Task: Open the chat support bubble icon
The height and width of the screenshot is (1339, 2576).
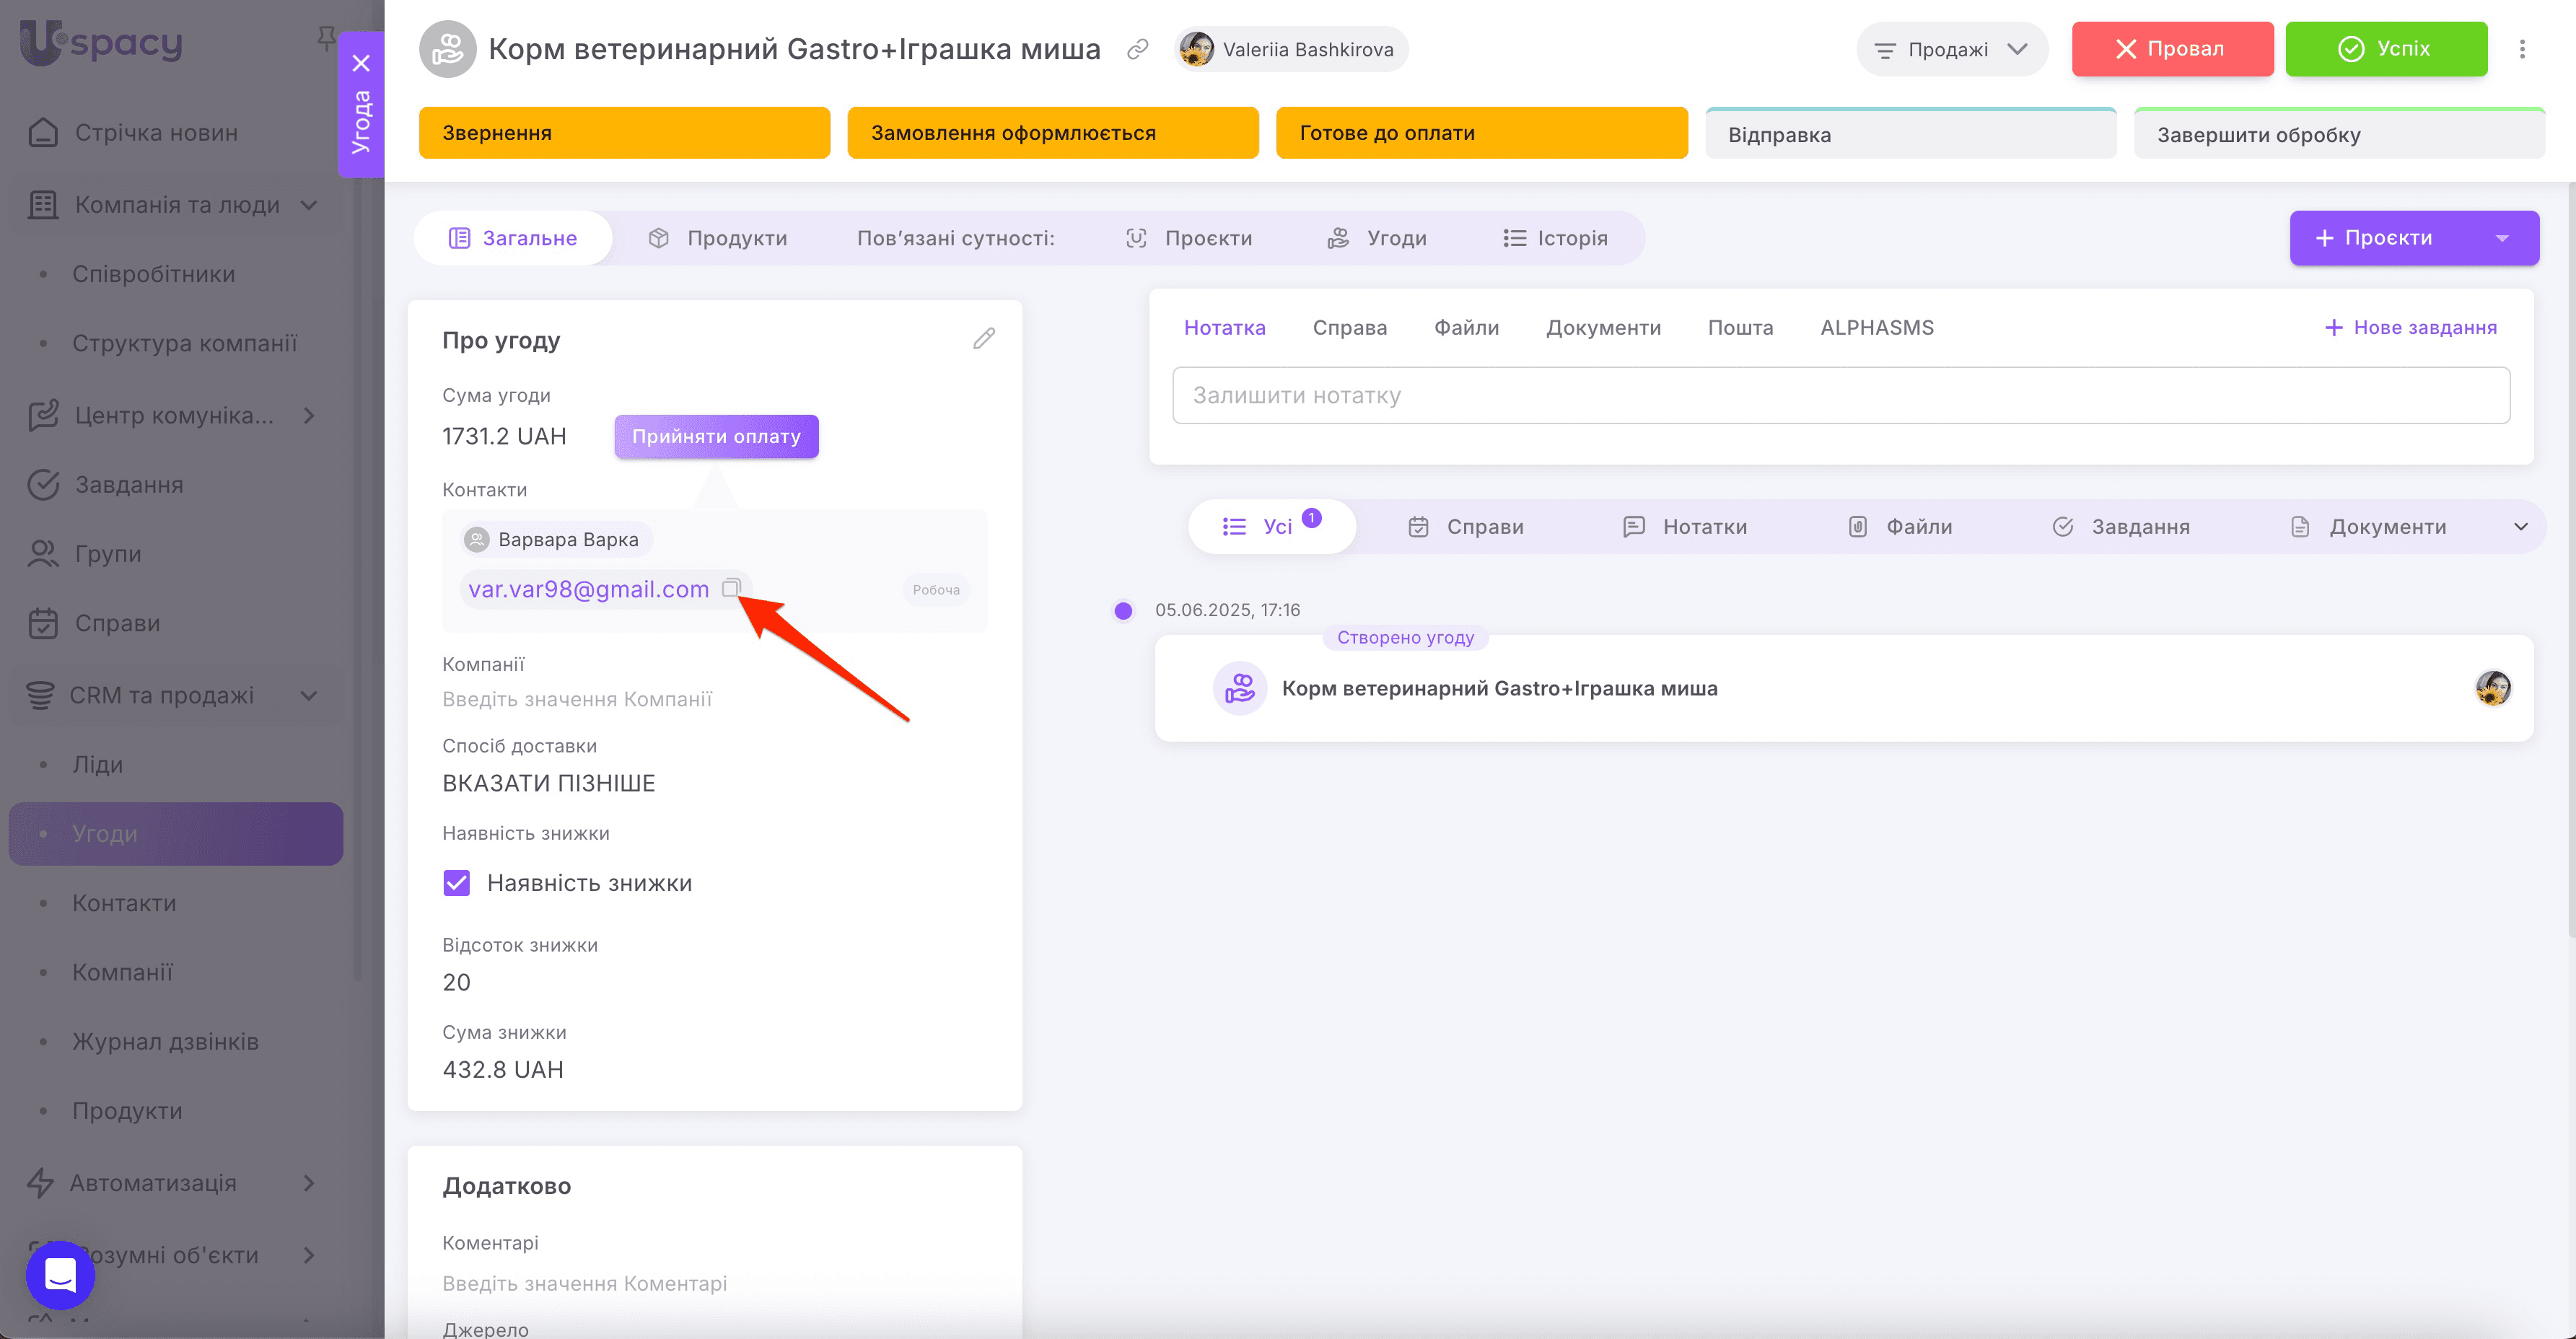Action: (60, 1274)
